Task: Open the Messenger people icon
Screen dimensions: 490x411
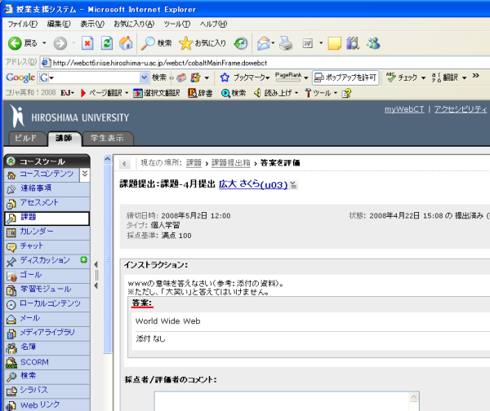Action: tap(373, 43)
